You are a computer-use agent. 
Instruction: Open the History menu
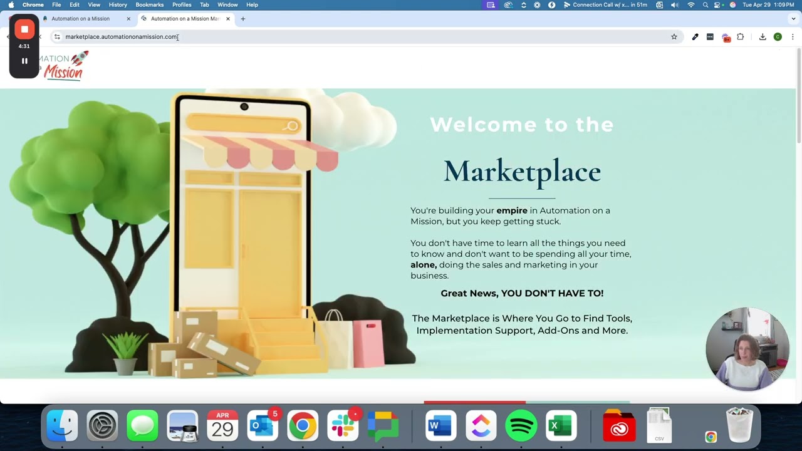118,5
